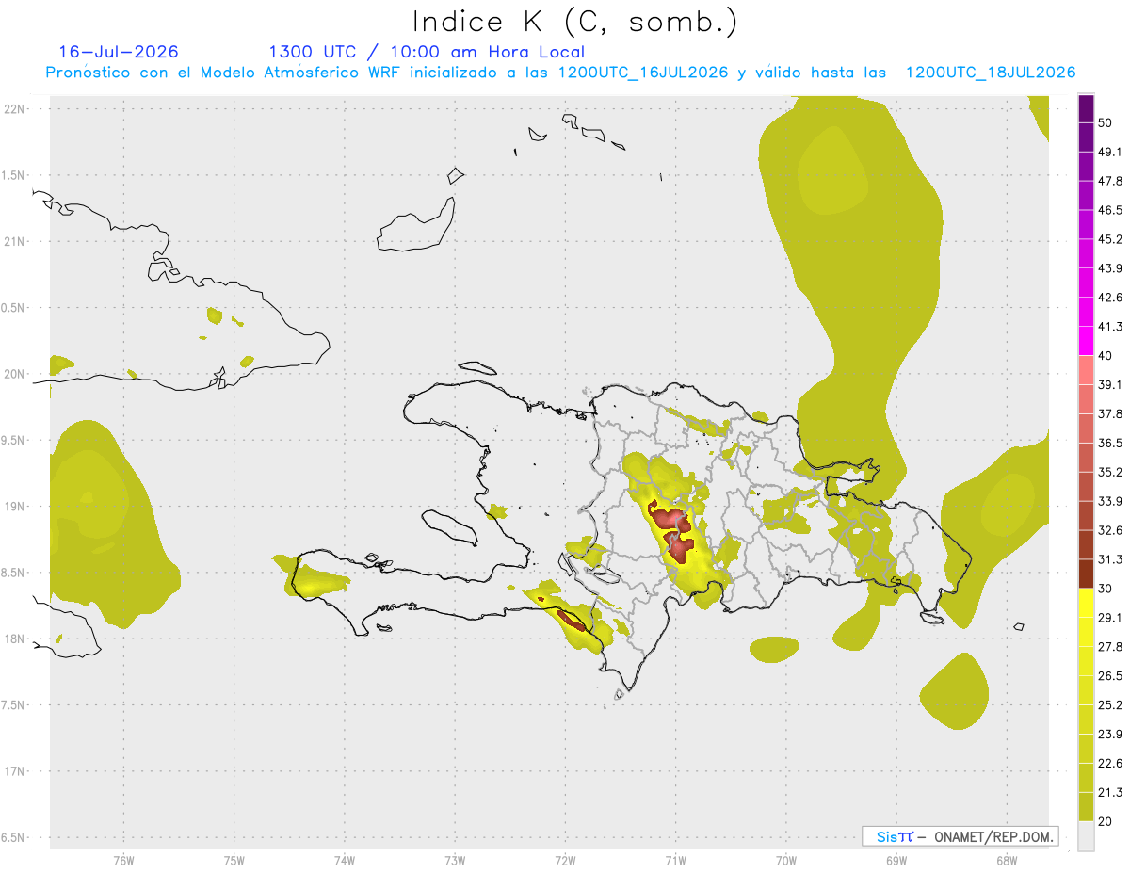1130x873 pixels.
Task: Click legend value "35.2"
Action: tap(1110, 472)
